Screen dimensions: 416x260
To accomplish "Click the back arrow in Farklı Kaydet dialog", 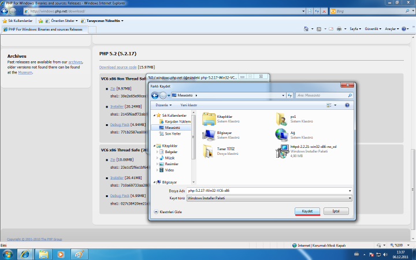I will tap(155, 95).
